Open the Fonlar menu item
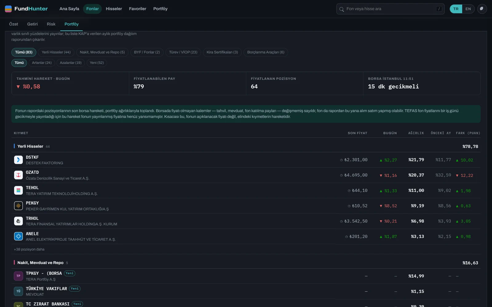Screen dimensions: 492x307 (x=93, y=9)
